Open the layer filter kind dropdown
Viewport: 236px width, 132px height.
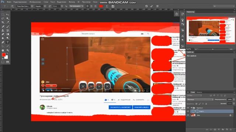click(x=194, y=95)
